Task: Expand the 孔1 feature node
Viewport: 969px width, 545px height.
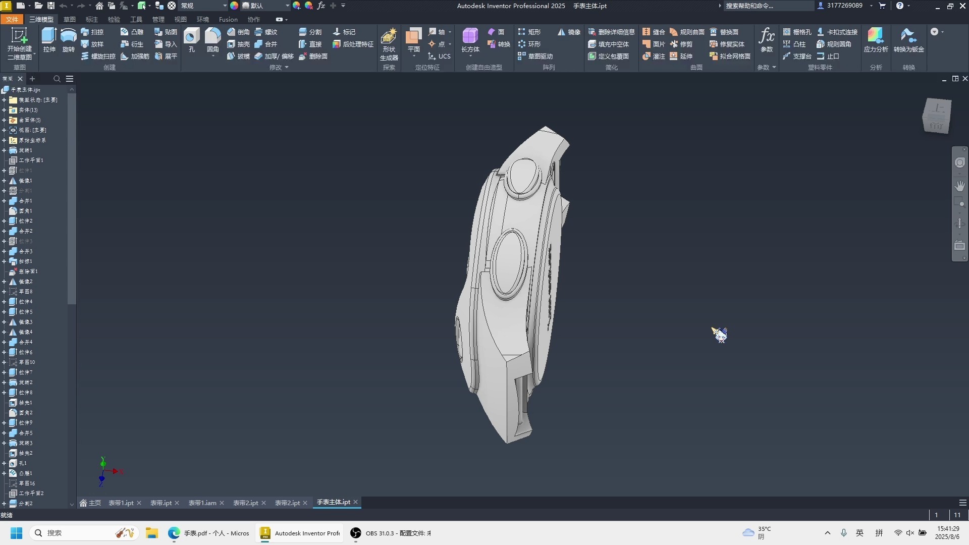Action: point(4,463)
